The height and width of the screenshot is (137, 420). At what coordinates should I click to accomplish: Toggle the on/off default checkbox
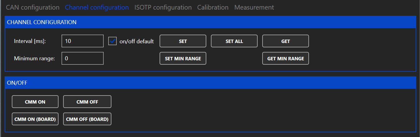(x=112, y=41)
